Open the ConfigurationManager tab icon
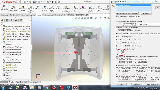The image size is (160, 90). [x=12, y=20]
